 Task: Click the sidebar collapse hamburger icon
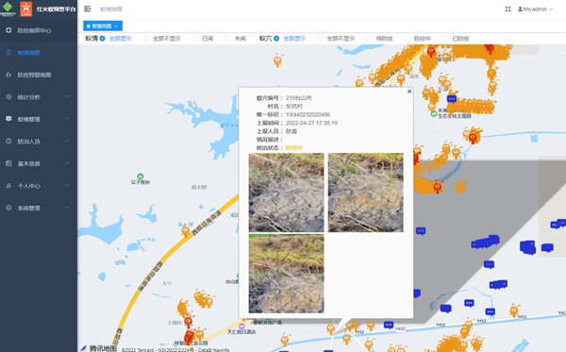click(88, 8)
